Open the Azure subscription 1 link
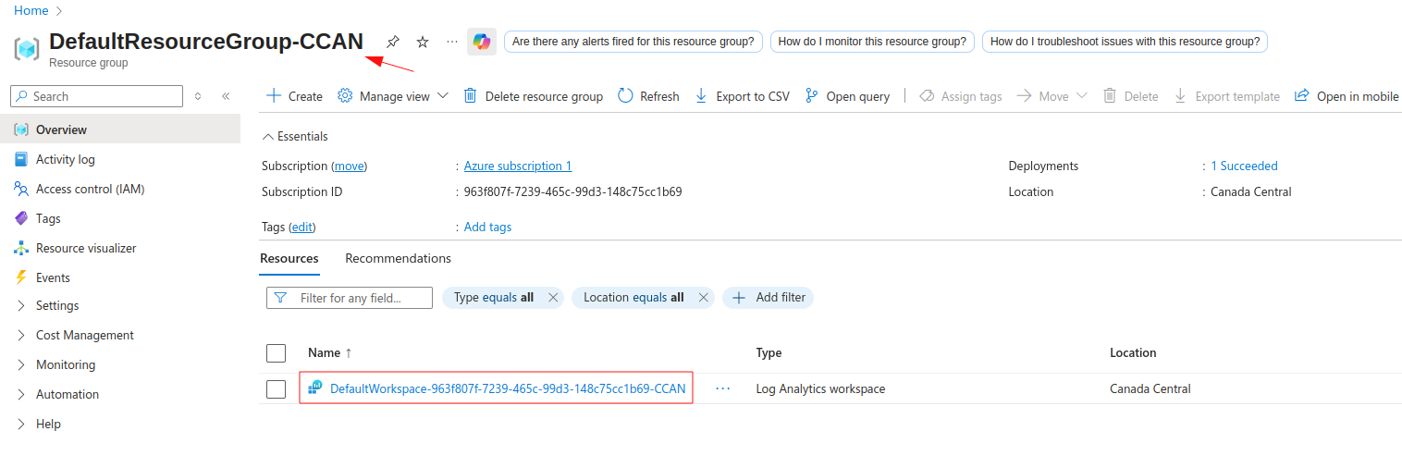This screenshot has width=1402, height=468. [517, 166]
